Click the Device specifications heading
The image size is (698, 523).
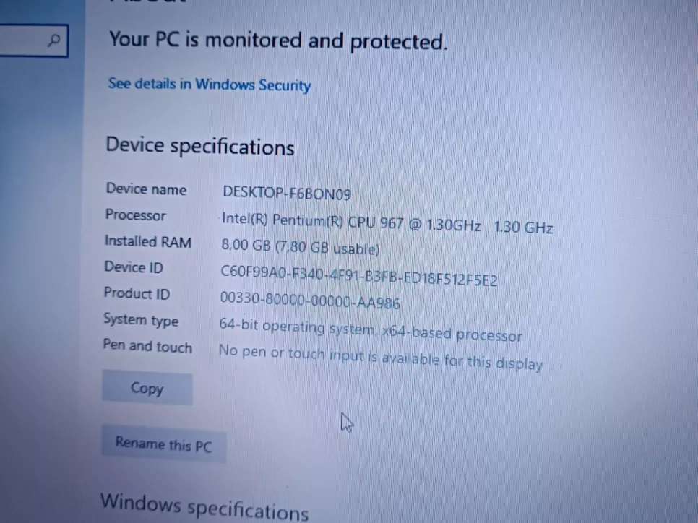click(200, 147)
